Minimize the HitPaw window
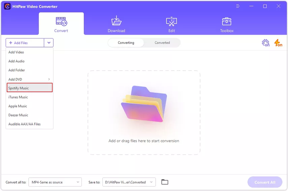 tap(251, 6)
